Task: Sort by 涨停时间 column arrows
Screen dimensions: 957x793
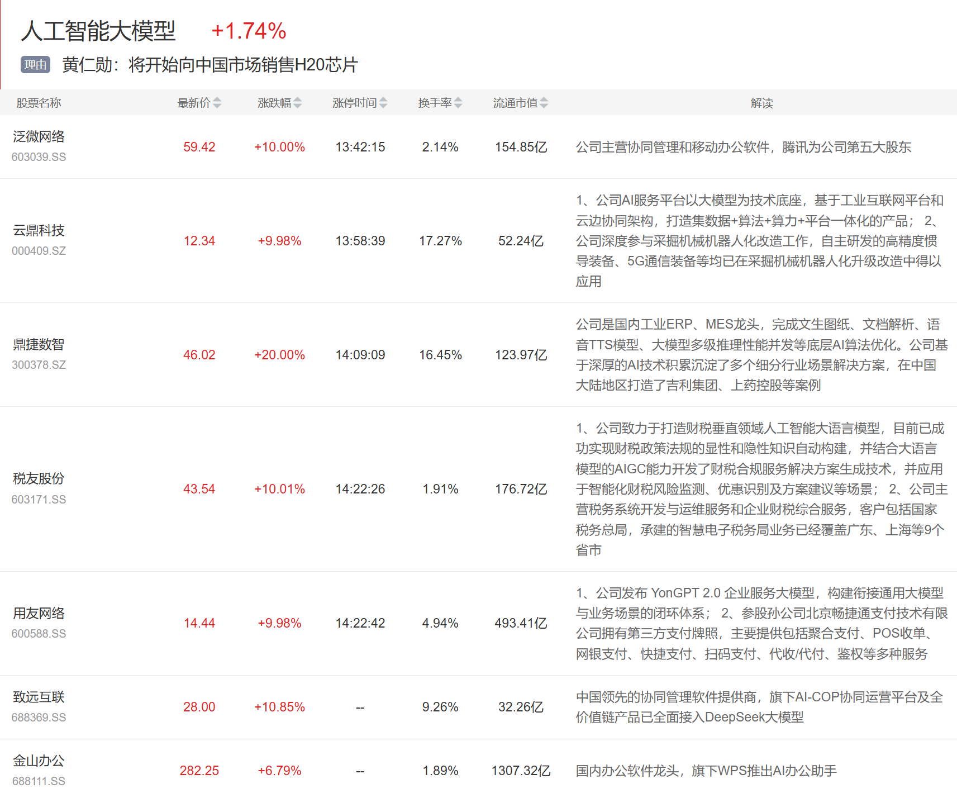Action: [383, 103]
